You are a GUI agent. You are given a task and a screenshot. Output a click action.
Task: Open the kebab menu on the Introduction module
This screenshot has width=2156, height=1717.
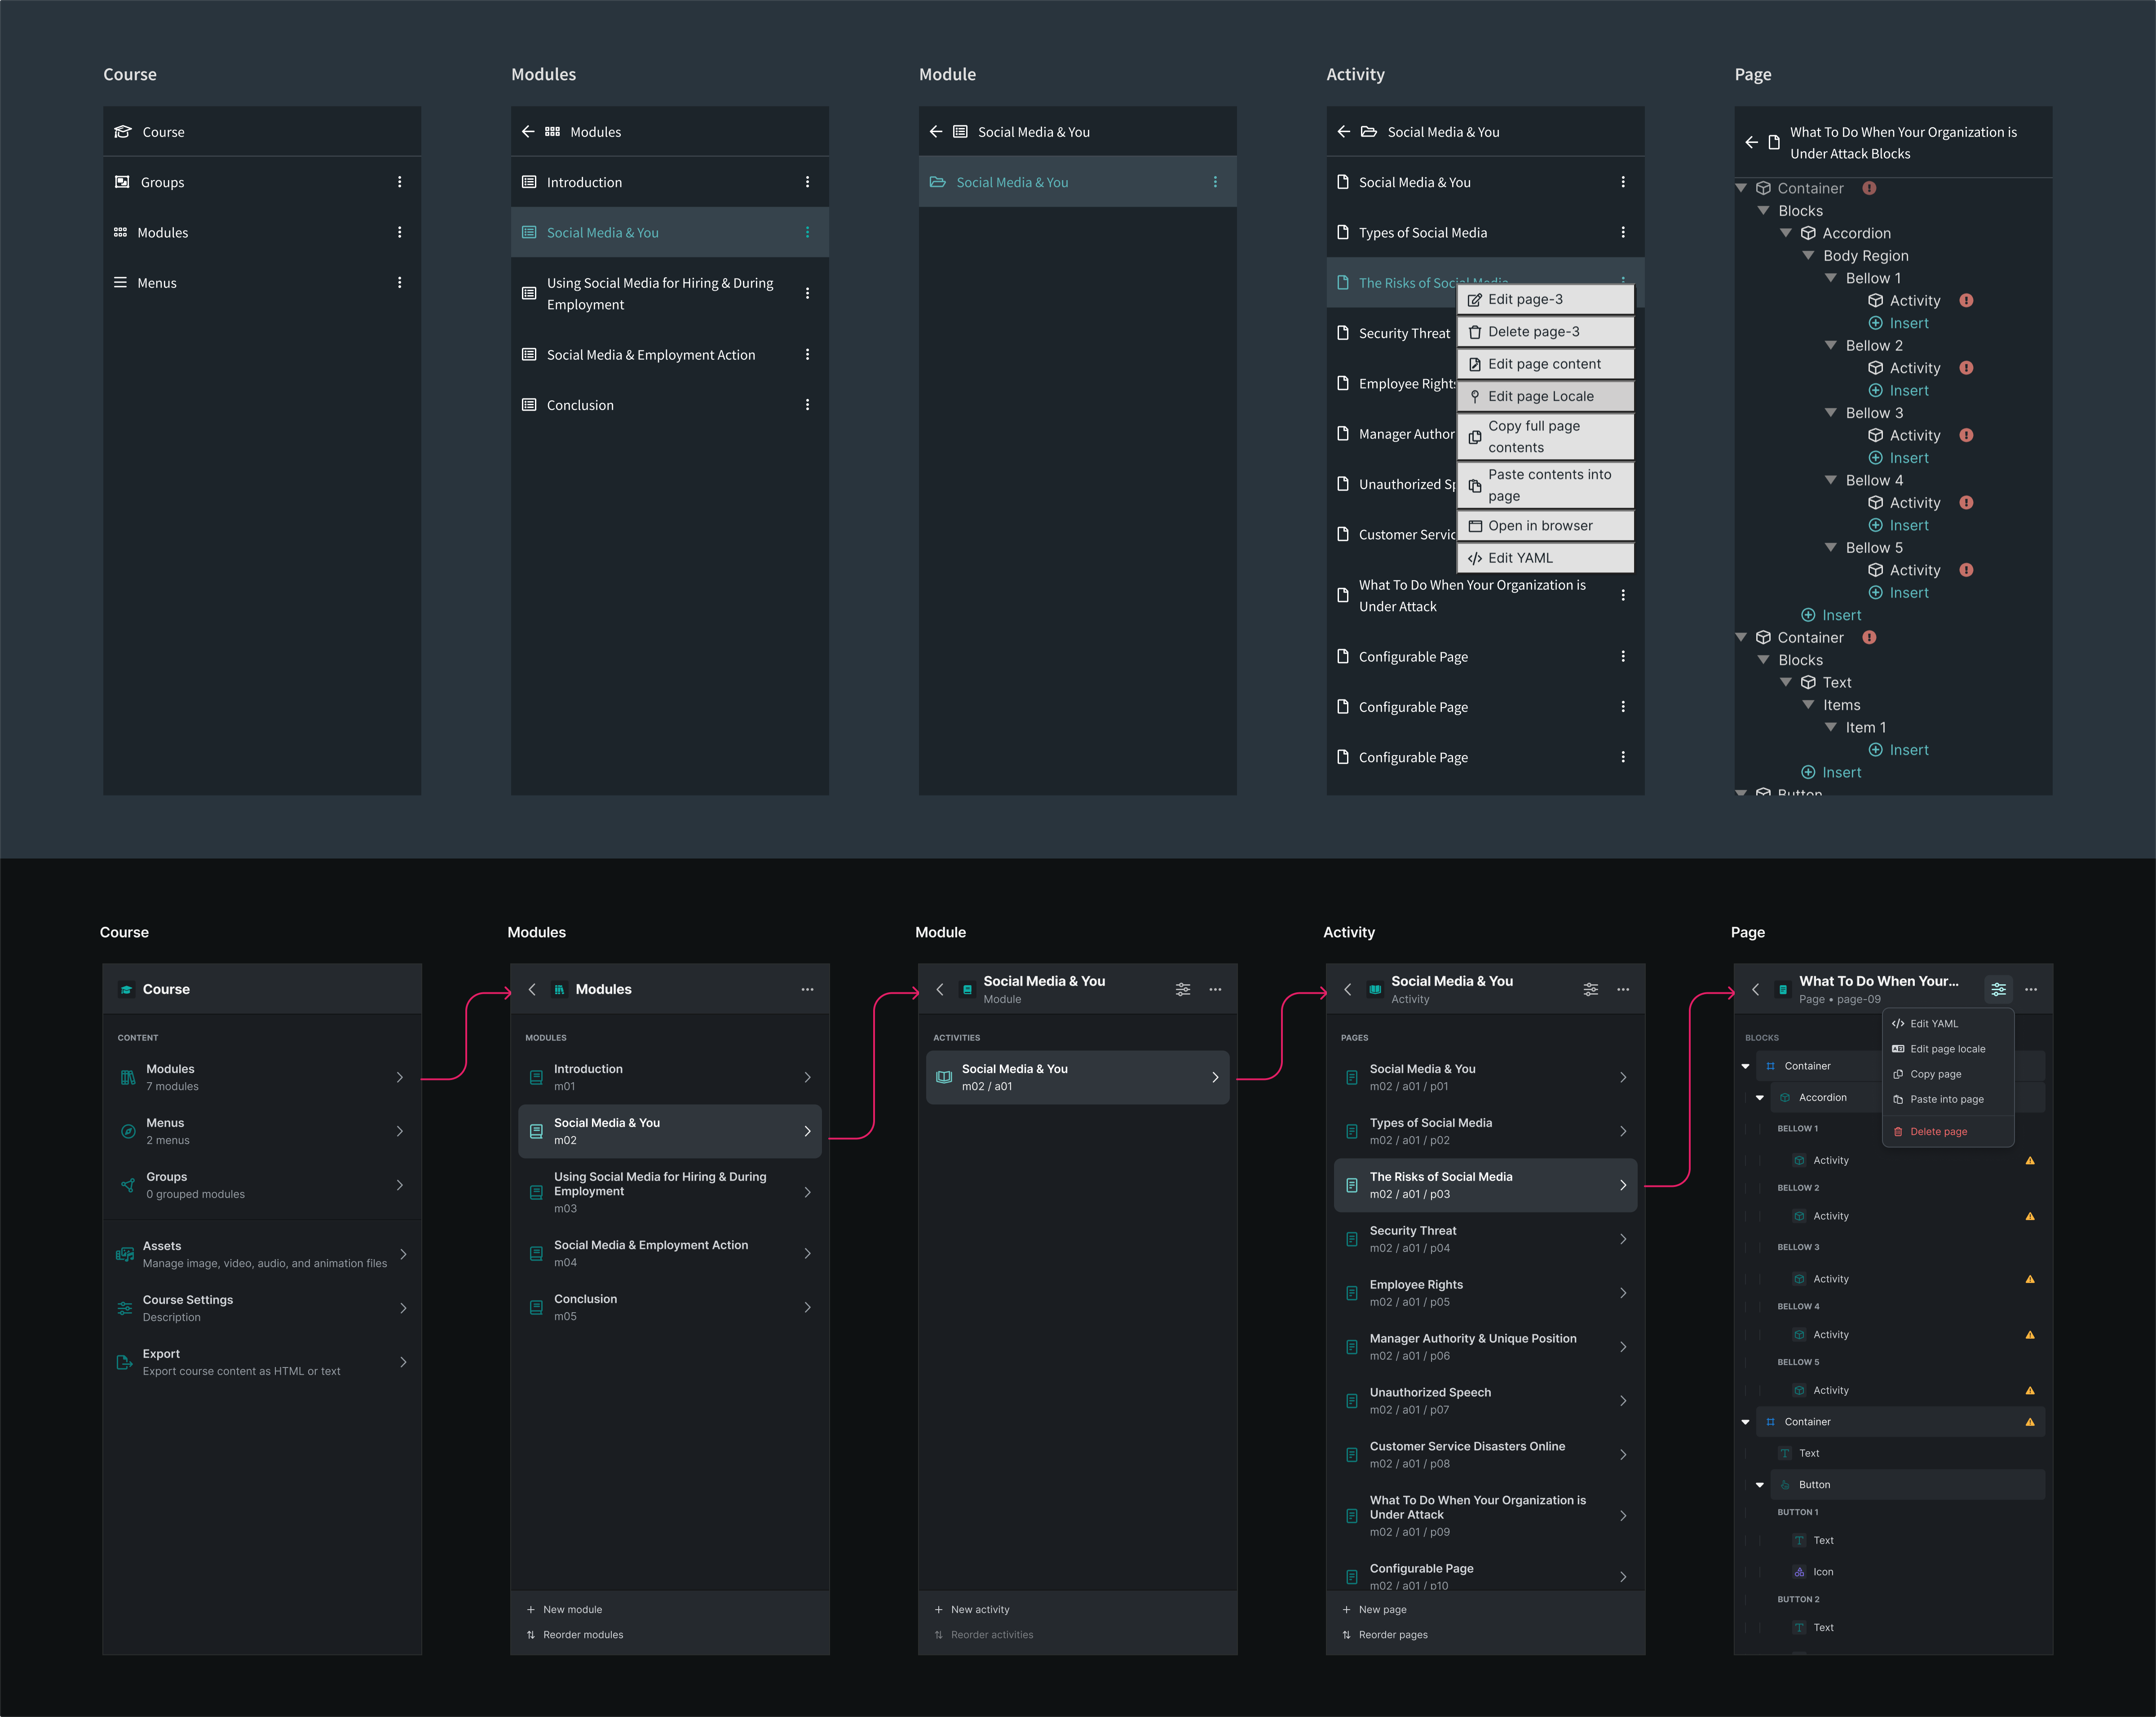click(x=808, y=181)
